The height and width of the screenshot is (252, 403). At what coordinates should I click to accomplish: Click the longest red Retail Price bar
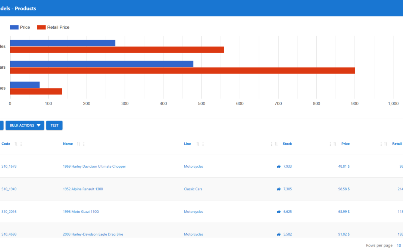[182, 71]
